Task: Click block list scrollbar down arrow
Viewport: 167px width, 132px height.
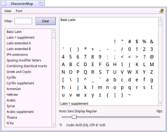Action: tap(54, 125)
